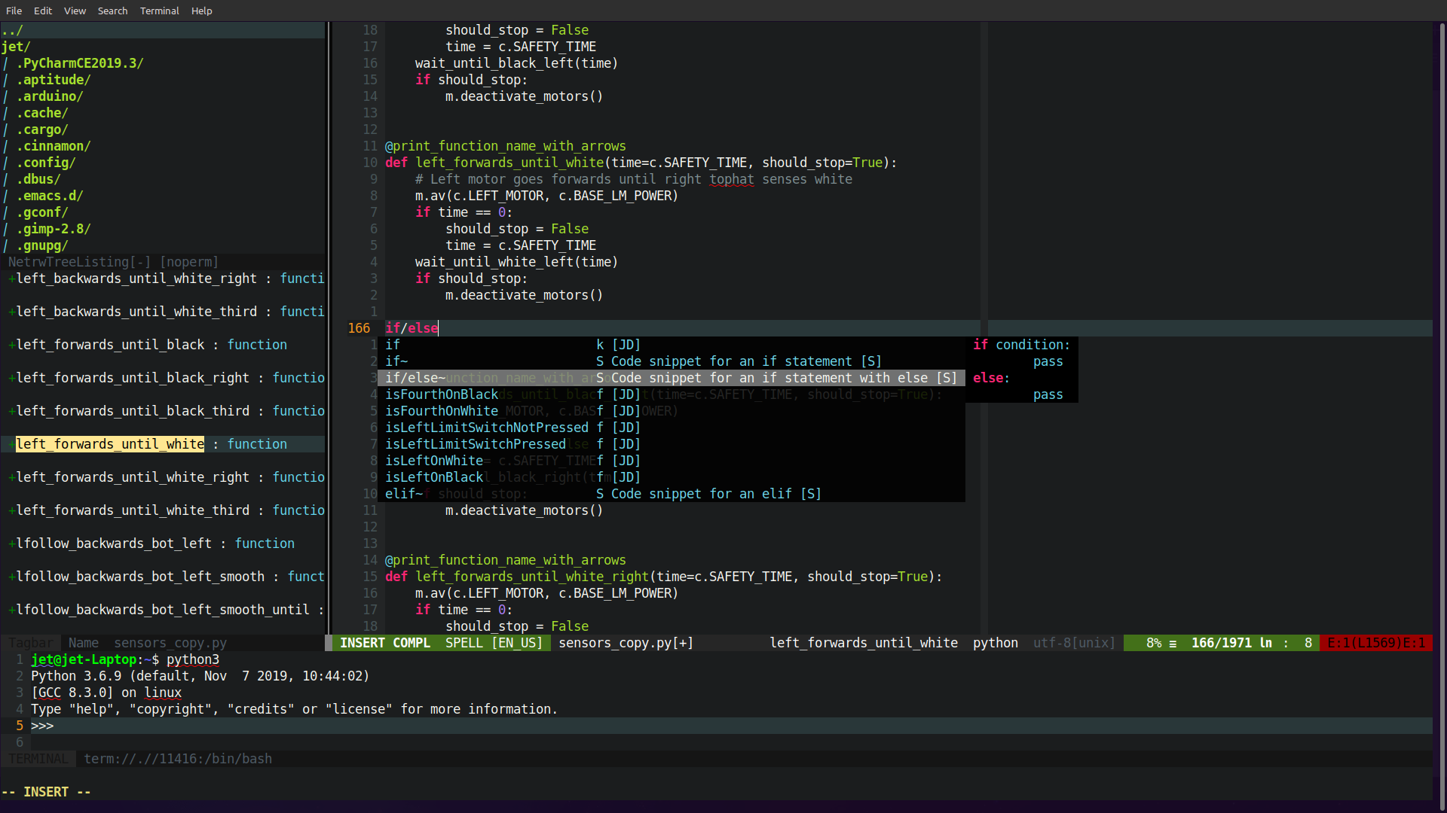The image size is (1447, 813).
Task: Choose isLeftOnBlack completion entry
Action: [x=671, y=477]
